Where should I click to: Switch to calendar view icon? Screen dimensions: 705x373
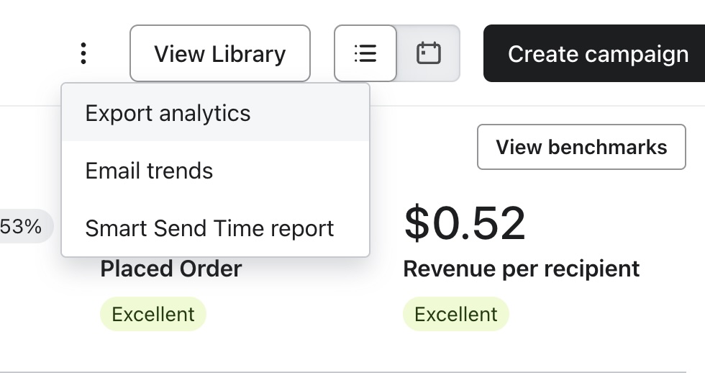point(429,53)
